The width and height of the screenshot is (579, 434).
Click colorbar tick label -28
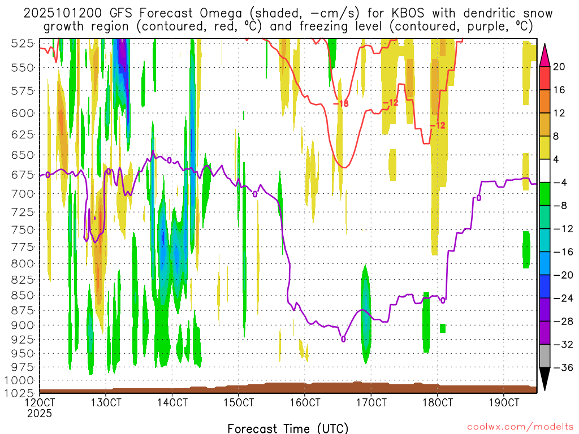[563, 321]
